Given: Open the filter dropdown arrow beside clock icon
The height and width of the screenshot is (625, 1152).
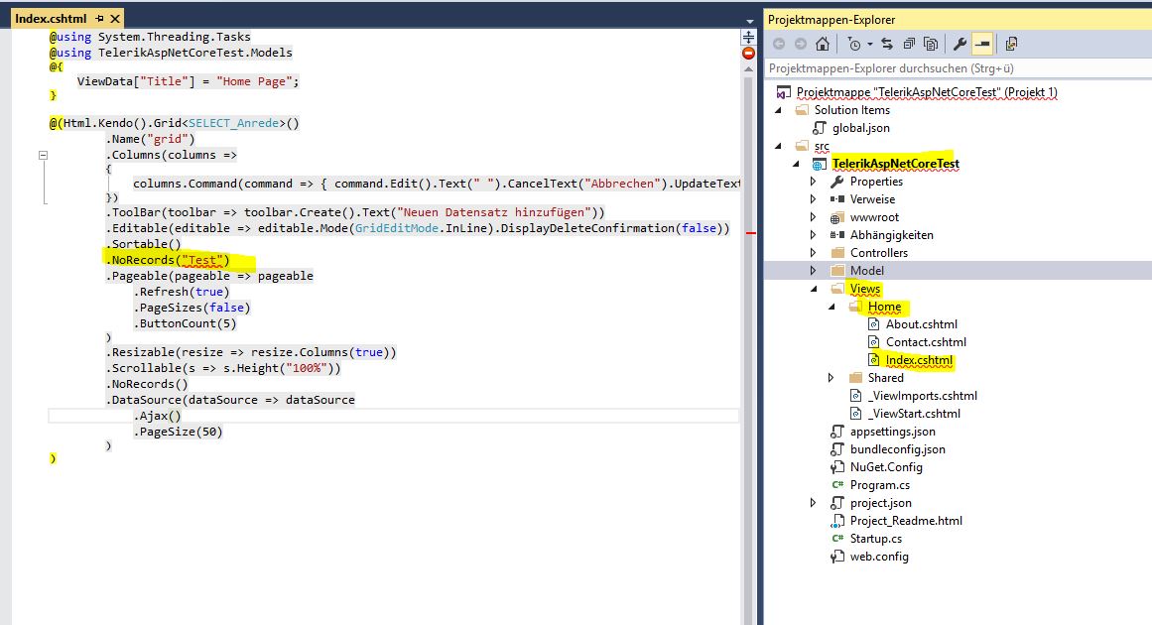Looking at the screenshot, I should [869, 44].
